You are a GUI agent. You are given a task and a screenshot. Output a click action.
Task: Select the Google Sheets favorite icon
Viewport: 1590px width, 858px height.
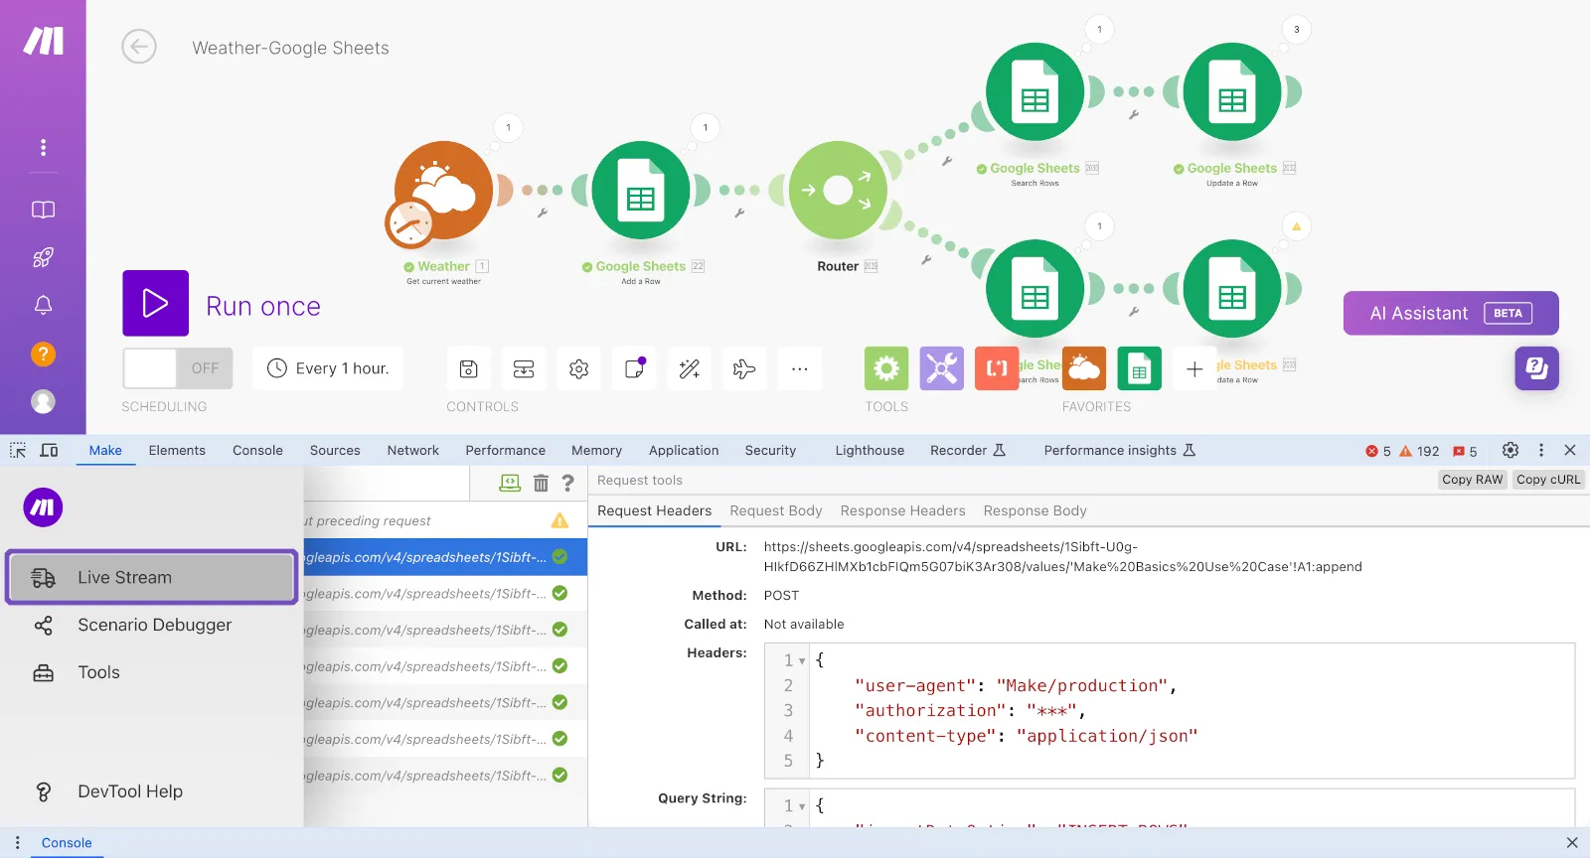tap(1140, 368)
